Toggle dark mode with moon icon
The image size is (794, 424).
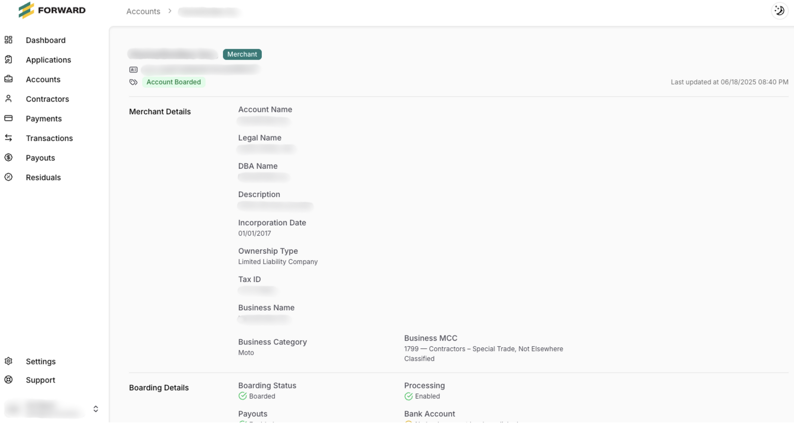point(779,11)
